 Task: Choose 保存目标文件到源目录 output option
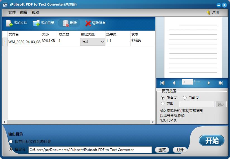point(11,142)
